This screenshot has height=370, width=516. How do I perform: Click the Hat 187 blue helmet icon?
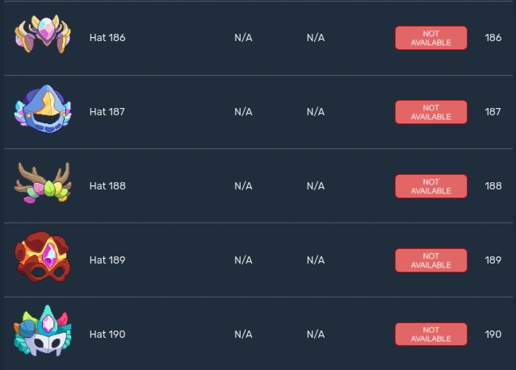tap(43, 111)
